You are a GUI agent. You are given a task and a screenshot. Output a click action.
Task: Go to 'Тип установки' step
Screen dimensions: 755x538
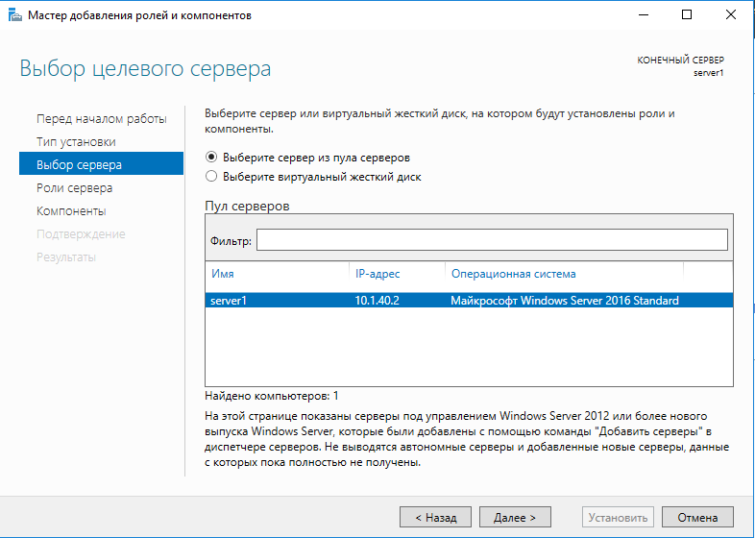point(76,142)
